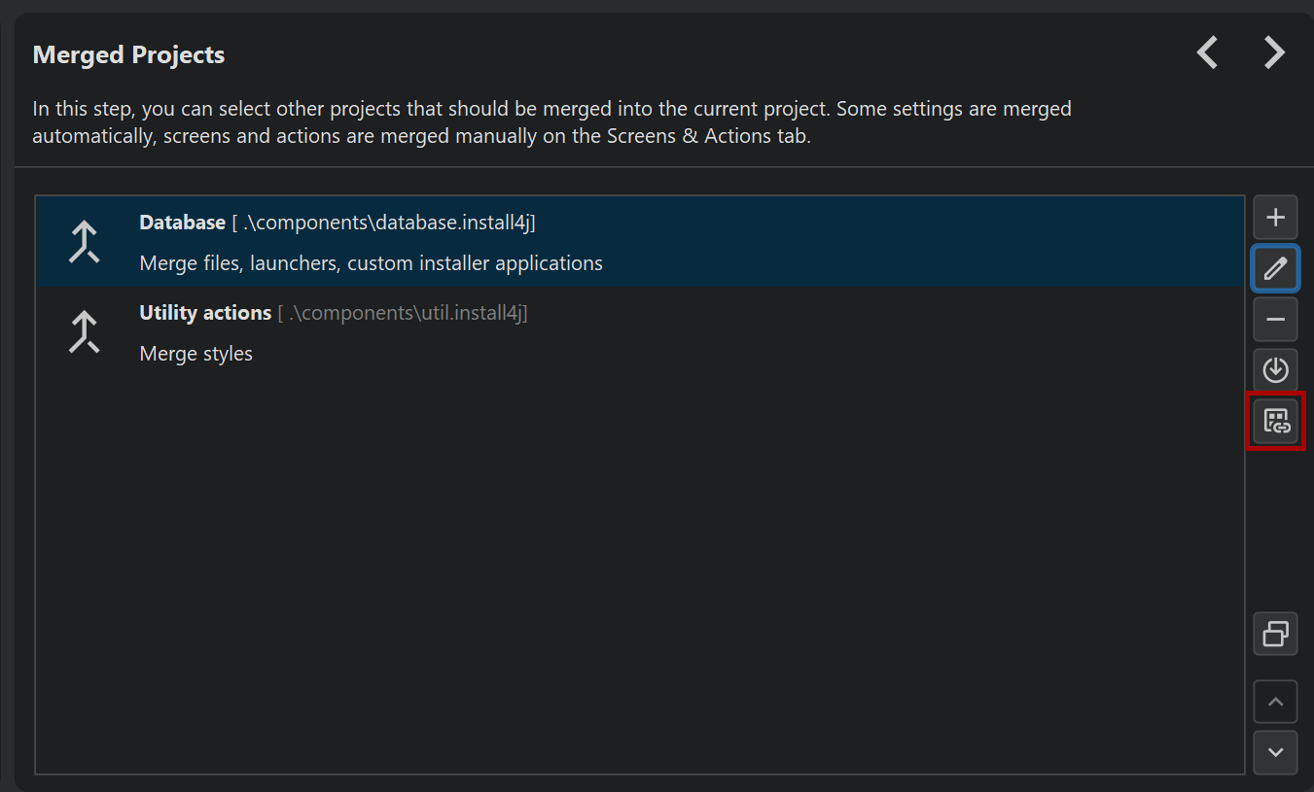This screenshot has width=1314, height=792.
Task: Click the circled down-arrow icon
Action: [1275, 369]
